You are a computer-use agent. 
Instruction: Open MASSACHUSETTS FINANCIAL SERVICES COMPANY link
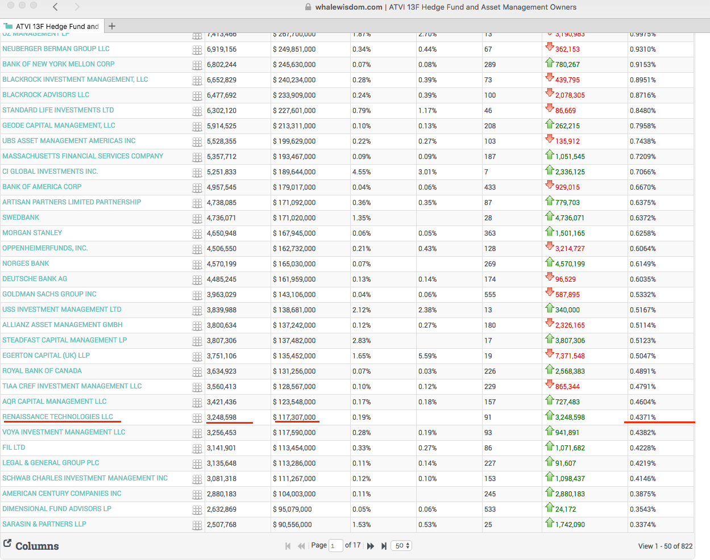point(82,156)
